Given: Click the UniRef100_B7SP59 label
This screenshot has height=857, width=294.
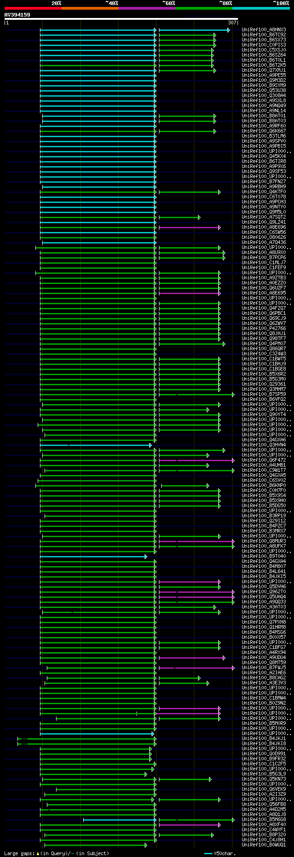Looking at the screenshot, I should [x=264, y=394].
